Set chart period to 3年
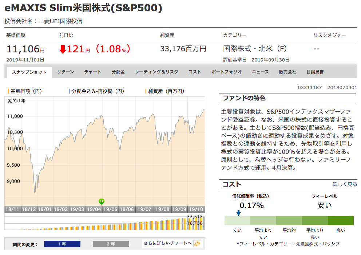Viewport: 361px width, 255px height. [x=111, y=244]
